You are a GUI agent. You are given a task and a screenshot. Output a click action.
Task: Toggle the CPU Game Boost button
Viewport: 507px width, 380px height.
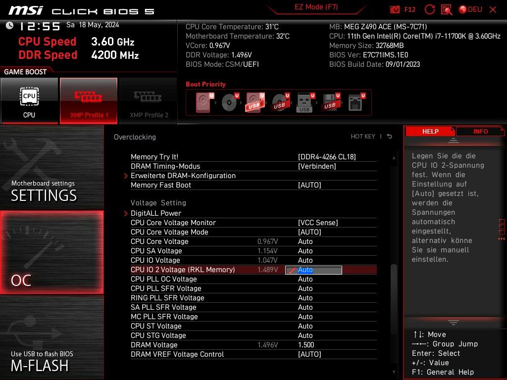[x=29, y=101]
